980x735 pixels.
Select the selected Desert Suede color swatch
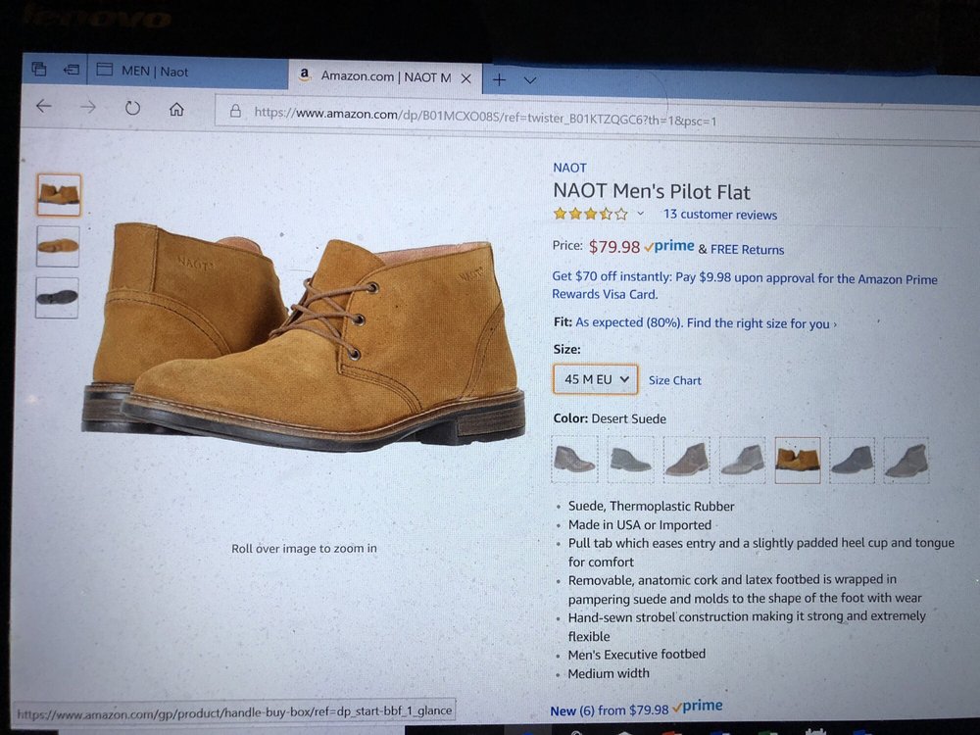pos(797,459)
